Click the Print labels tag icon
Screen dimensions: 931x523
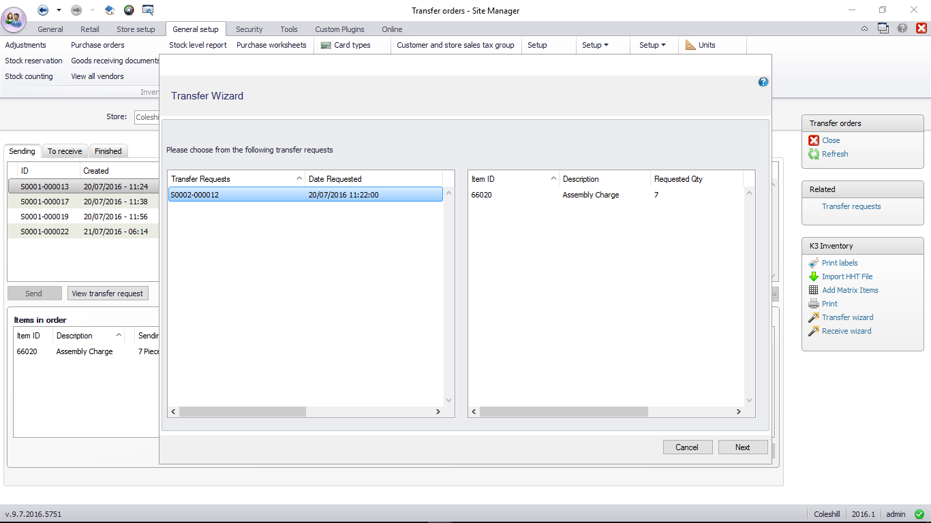(x=813, y=263)
